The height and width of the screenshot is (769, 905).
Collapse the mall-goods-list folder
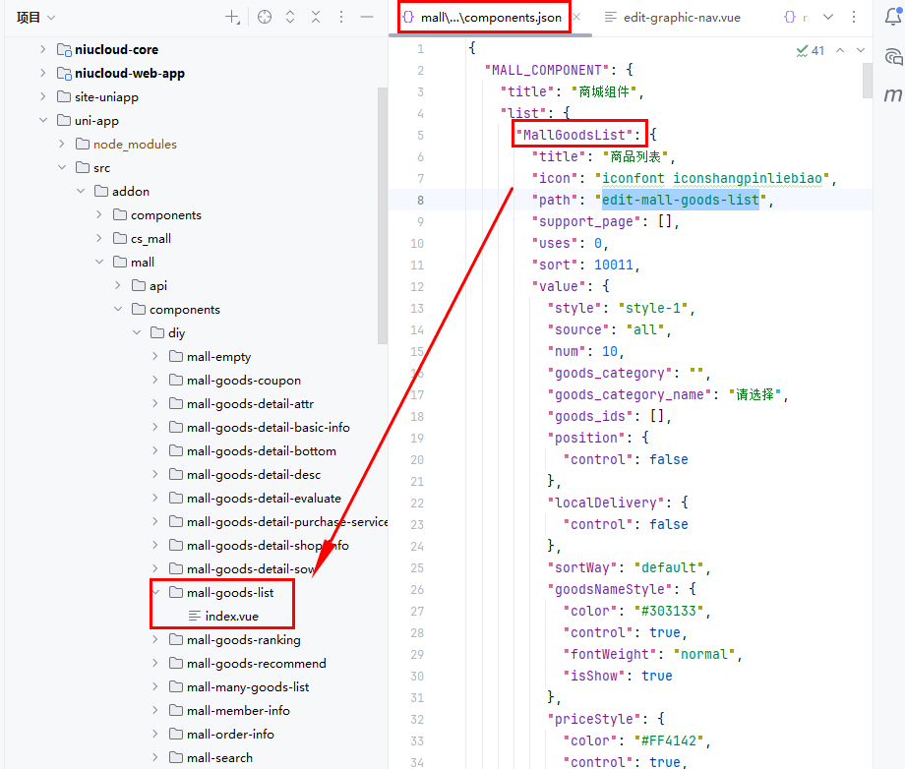pyautogui.click(x=155, y=593)
